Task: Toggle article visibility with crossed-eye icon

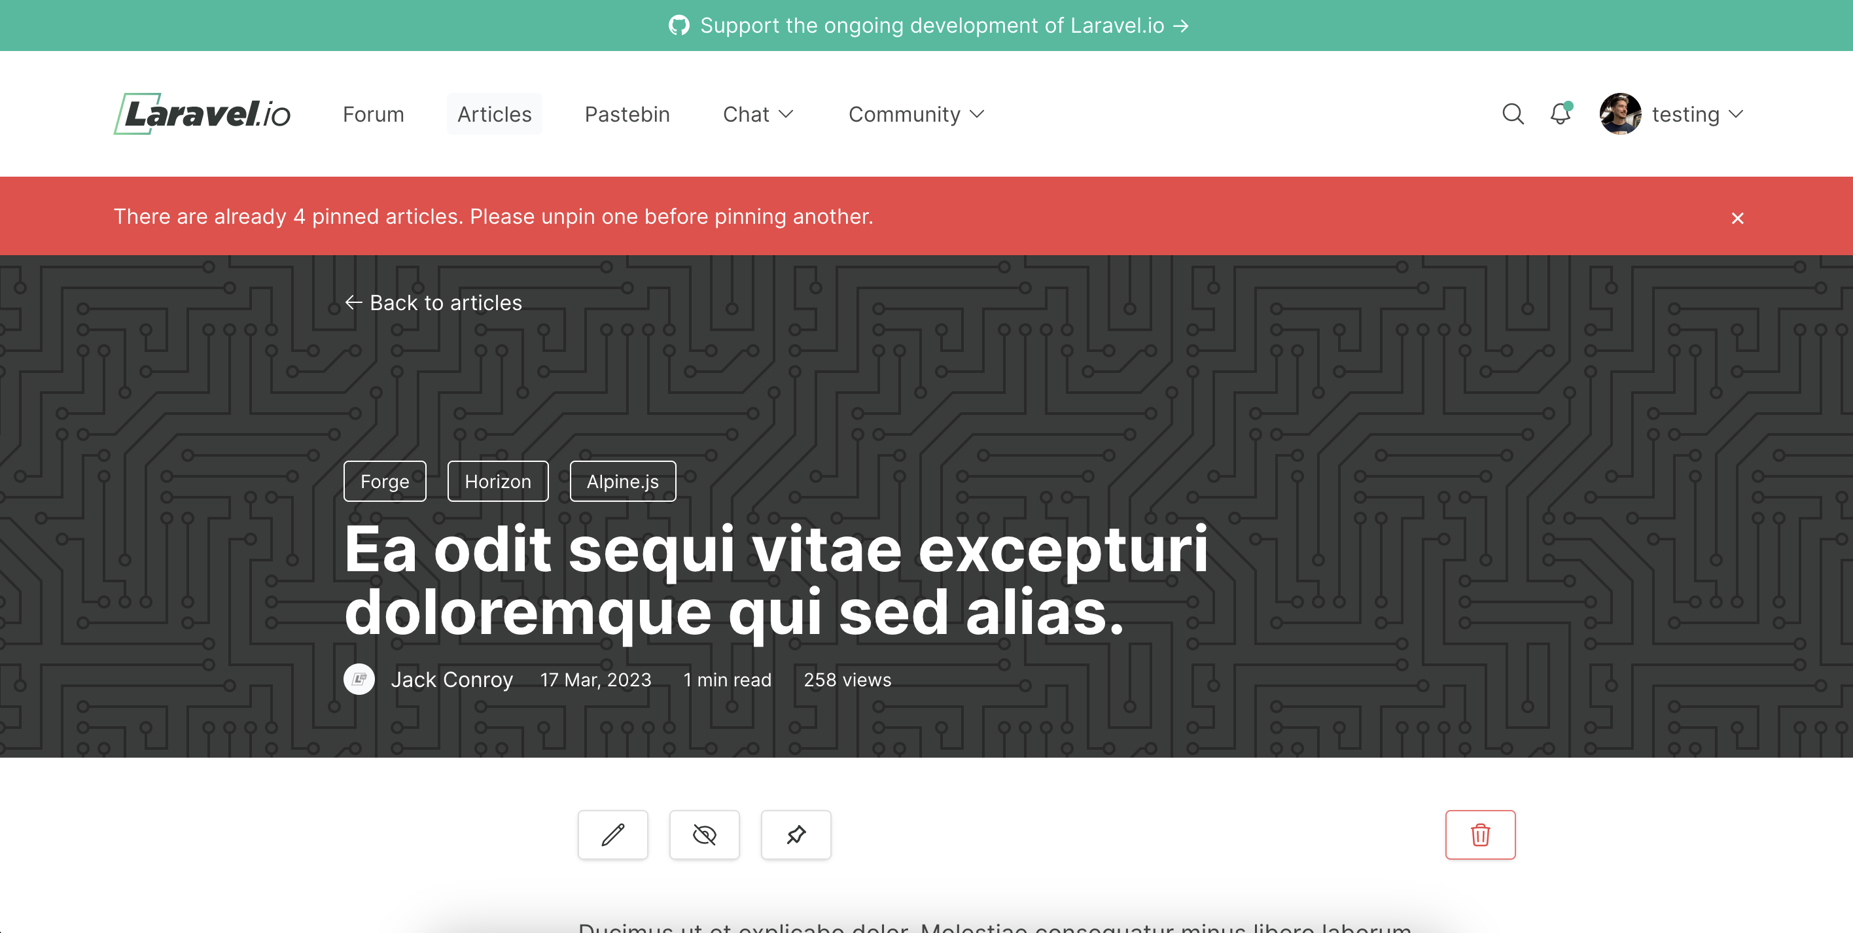Action: (x=704, y=834)
